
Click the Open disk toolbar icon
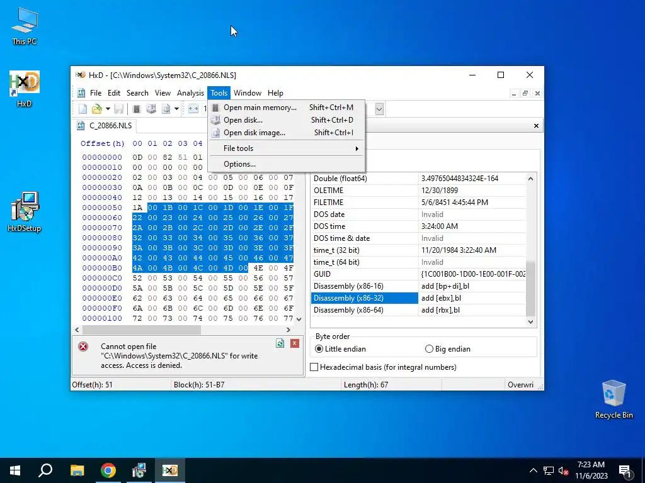point(151,109)
